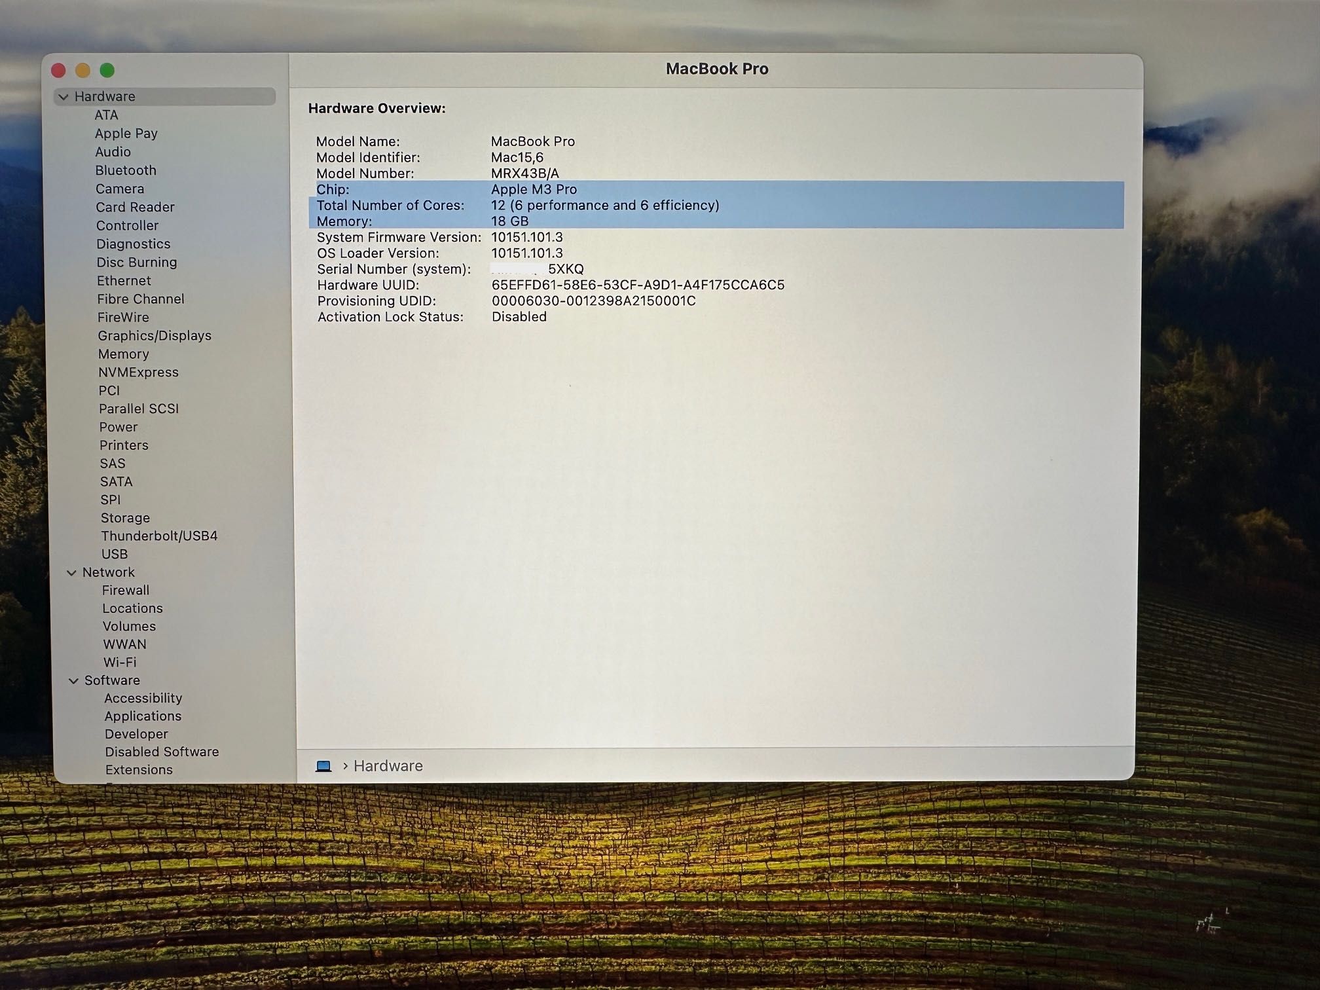Select NVMExpress in the sidebar

point(138,372)
